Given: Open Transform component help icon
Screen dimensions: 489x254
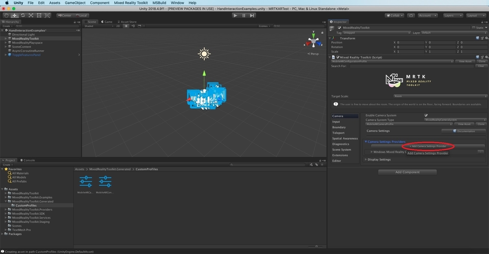Looking at the screenshot, I should click(477, 38).
